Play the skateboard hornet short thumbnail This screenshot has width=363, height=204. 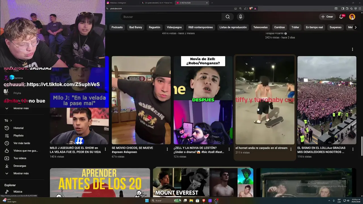click(x=265, y=100)
